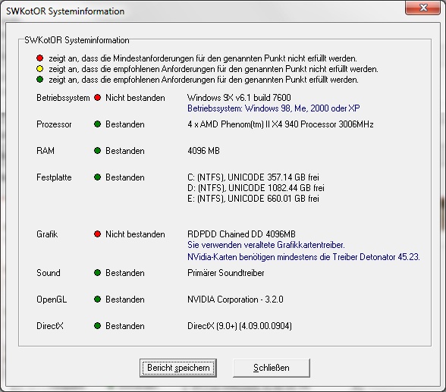Select the Betriebssystem label
This screenshot has height=392, width=446.
(x=63, y=98)
